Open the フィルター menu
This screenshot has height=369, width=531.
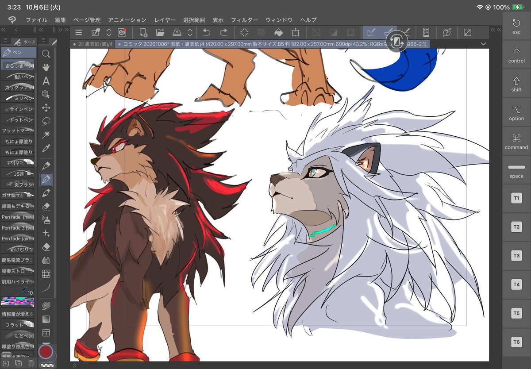pyautogui.click(x=244, y=20)
